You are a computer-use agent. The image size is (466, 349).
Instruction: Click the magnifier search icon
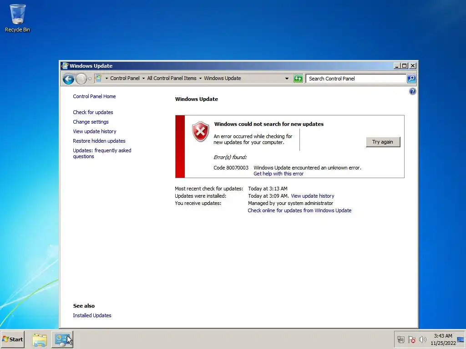point(411,79)
